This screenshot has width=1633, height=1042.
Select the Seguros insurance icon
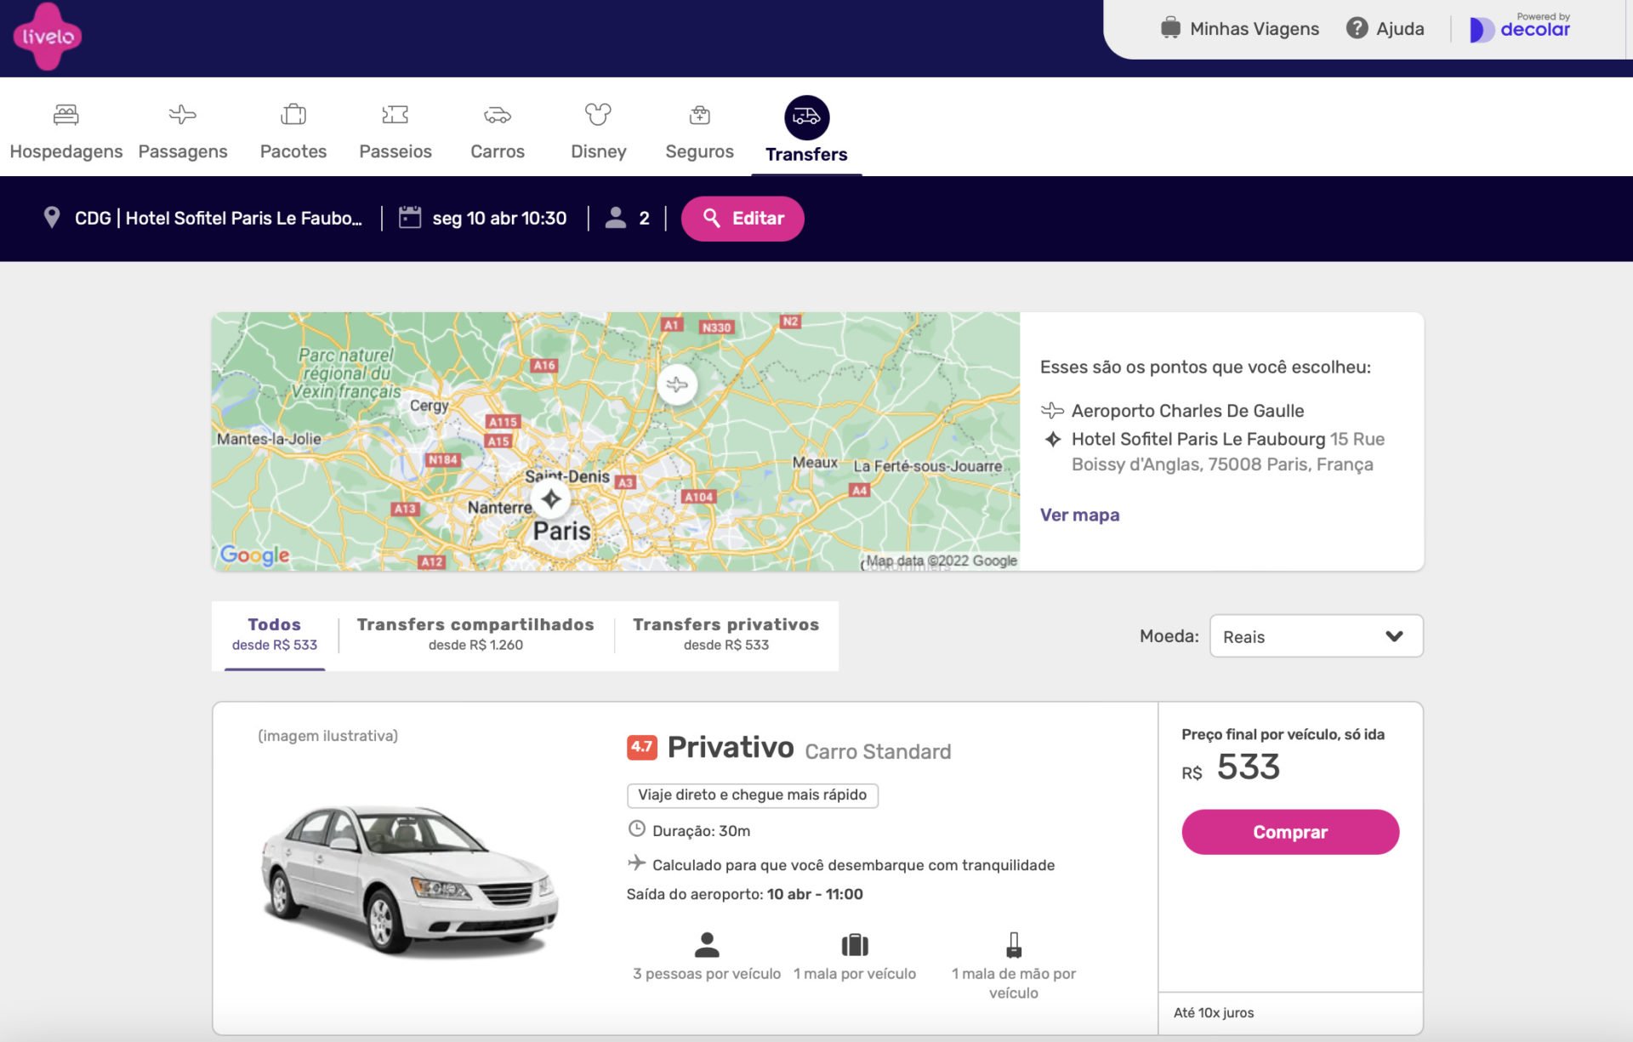coord(699,114)
